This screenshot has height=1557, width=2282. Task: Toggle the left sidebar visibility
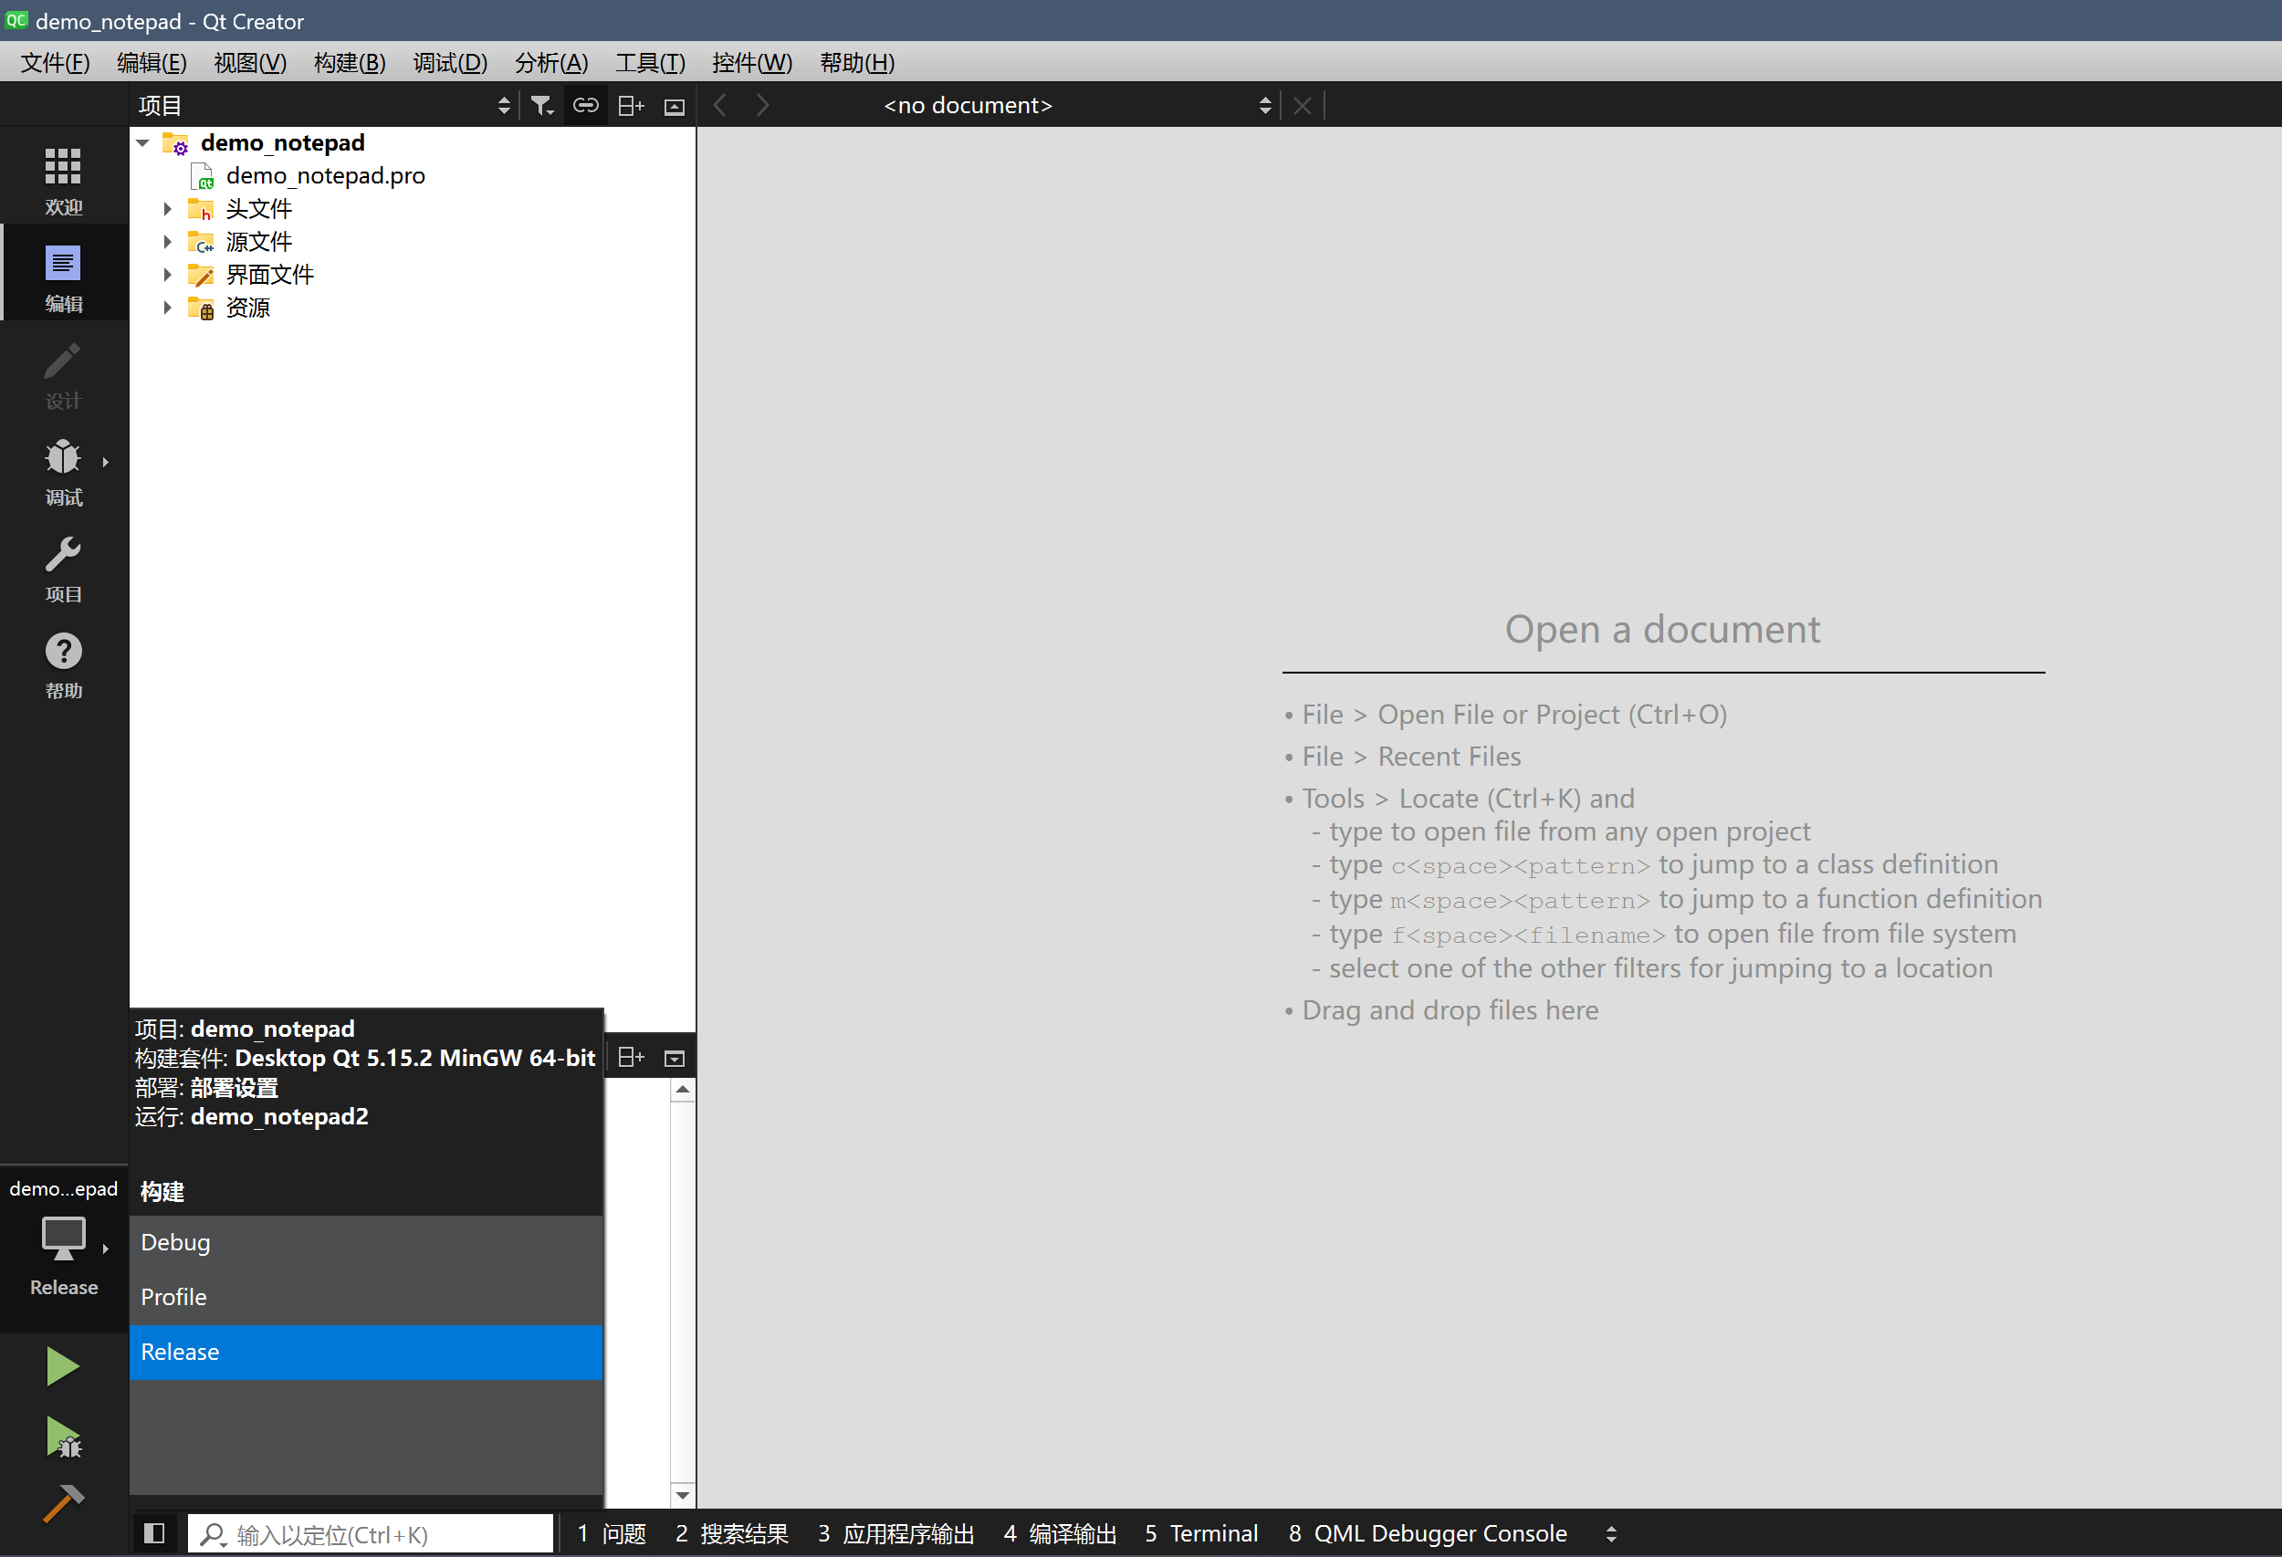click(154, 1533)
